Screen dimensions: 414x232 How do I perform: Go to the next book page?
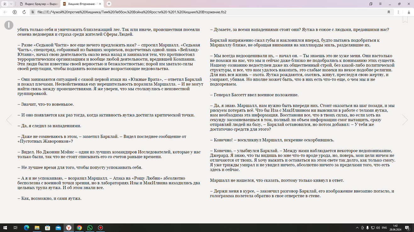[x=405, y=120]
